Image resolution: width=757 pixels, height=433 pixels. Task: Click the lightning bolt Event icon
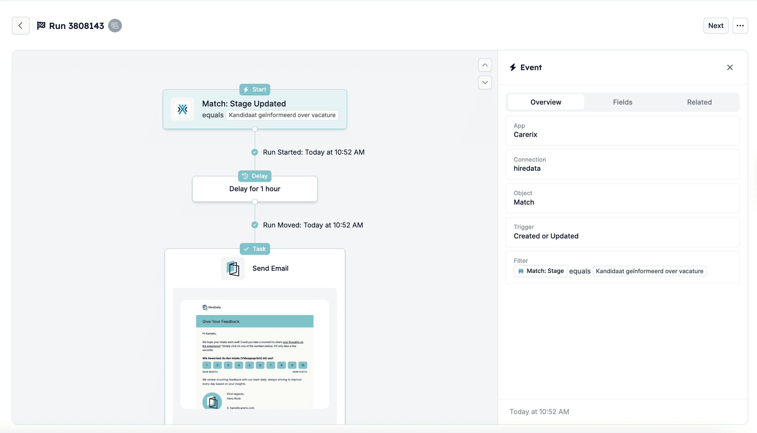513,67
